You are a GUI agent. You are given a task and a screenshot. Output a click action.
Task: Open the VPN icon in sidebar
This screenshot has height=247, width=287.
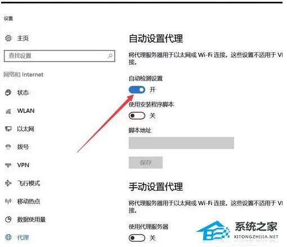click(8, 165)
